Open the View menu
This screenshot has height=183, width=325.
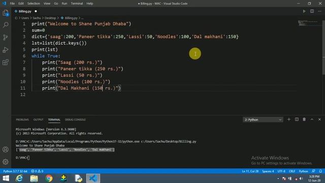[x=47, y=4]
